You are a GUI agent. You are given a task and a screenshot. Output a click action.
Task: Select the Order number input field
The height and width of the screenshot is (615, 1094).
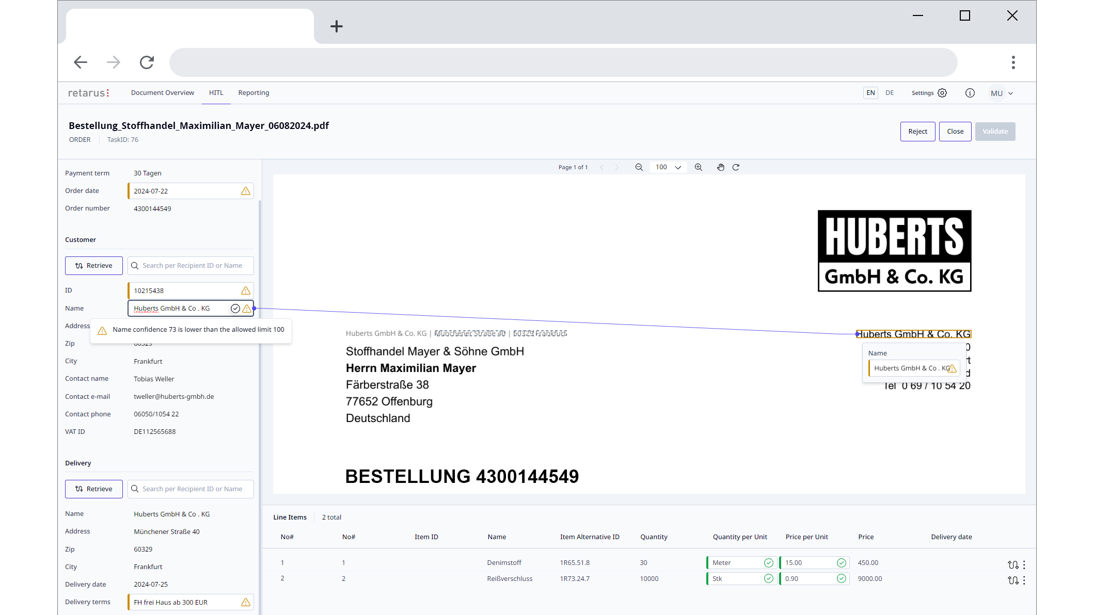pyautogui.click(x=190, y=208)
